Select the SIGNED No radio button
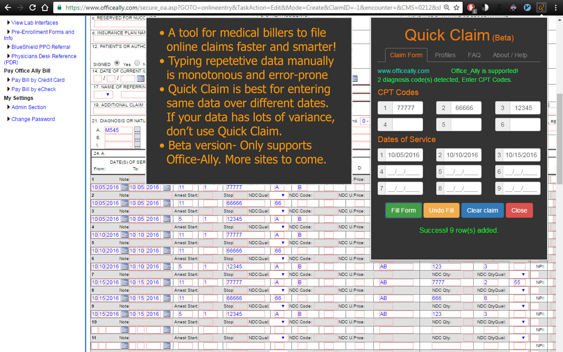This screenshot has height=352, width=563. coord(138,63)
